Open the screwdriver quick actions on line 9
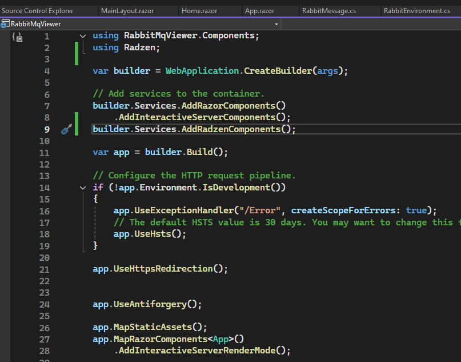The image size is (461, 362). (66, 129)
